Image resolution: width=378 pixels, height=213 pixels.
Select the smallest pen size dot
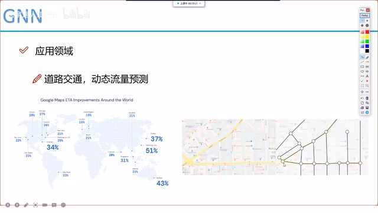362,21
